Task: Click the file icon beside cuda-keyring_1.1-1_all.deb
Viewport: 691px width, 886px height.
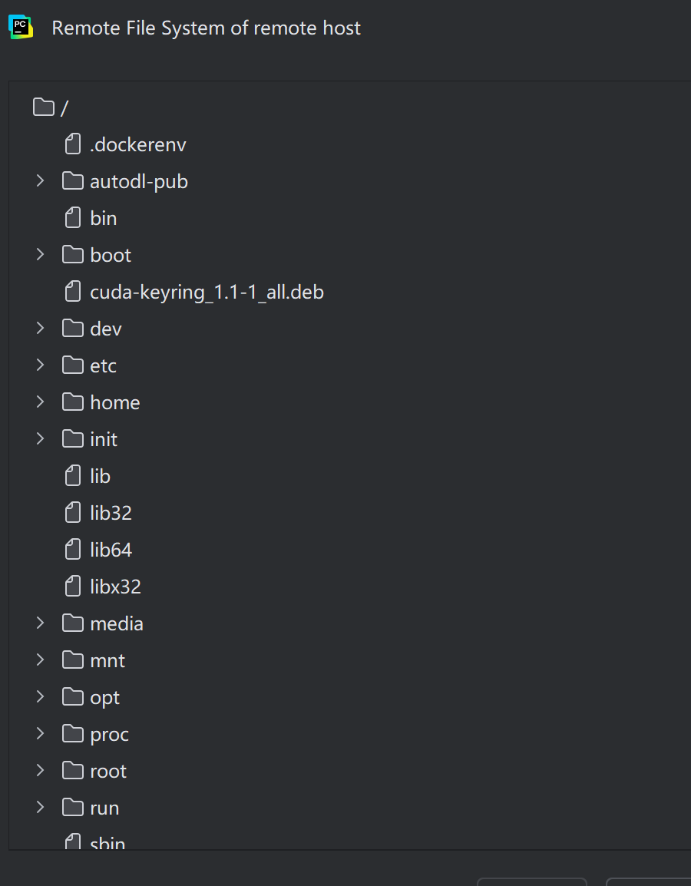Action: (x=72, y=291)
